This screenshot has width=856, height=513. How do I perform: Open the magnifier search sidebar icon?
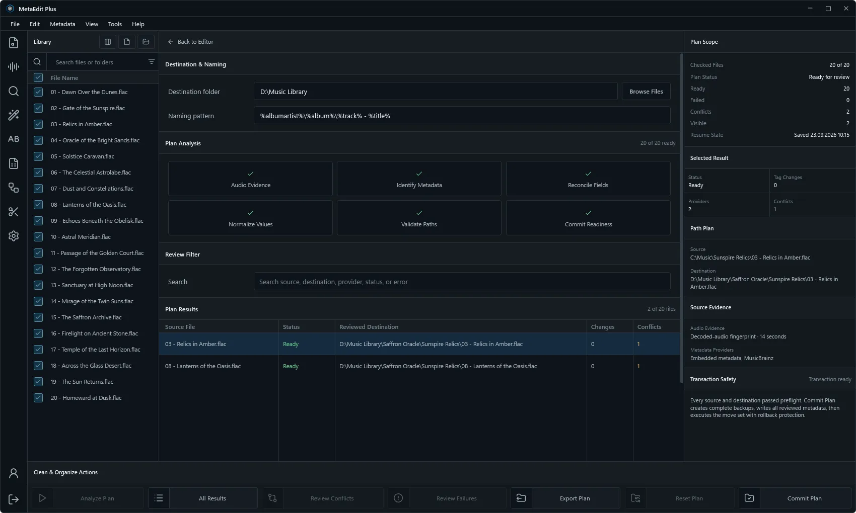coord(14,91)
